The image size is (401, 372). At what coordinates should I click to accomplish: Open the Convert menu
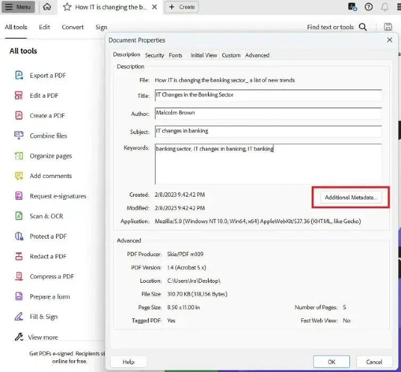73,27
